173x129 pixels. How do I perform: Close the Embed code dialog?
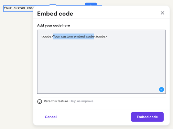pos(162,13)
